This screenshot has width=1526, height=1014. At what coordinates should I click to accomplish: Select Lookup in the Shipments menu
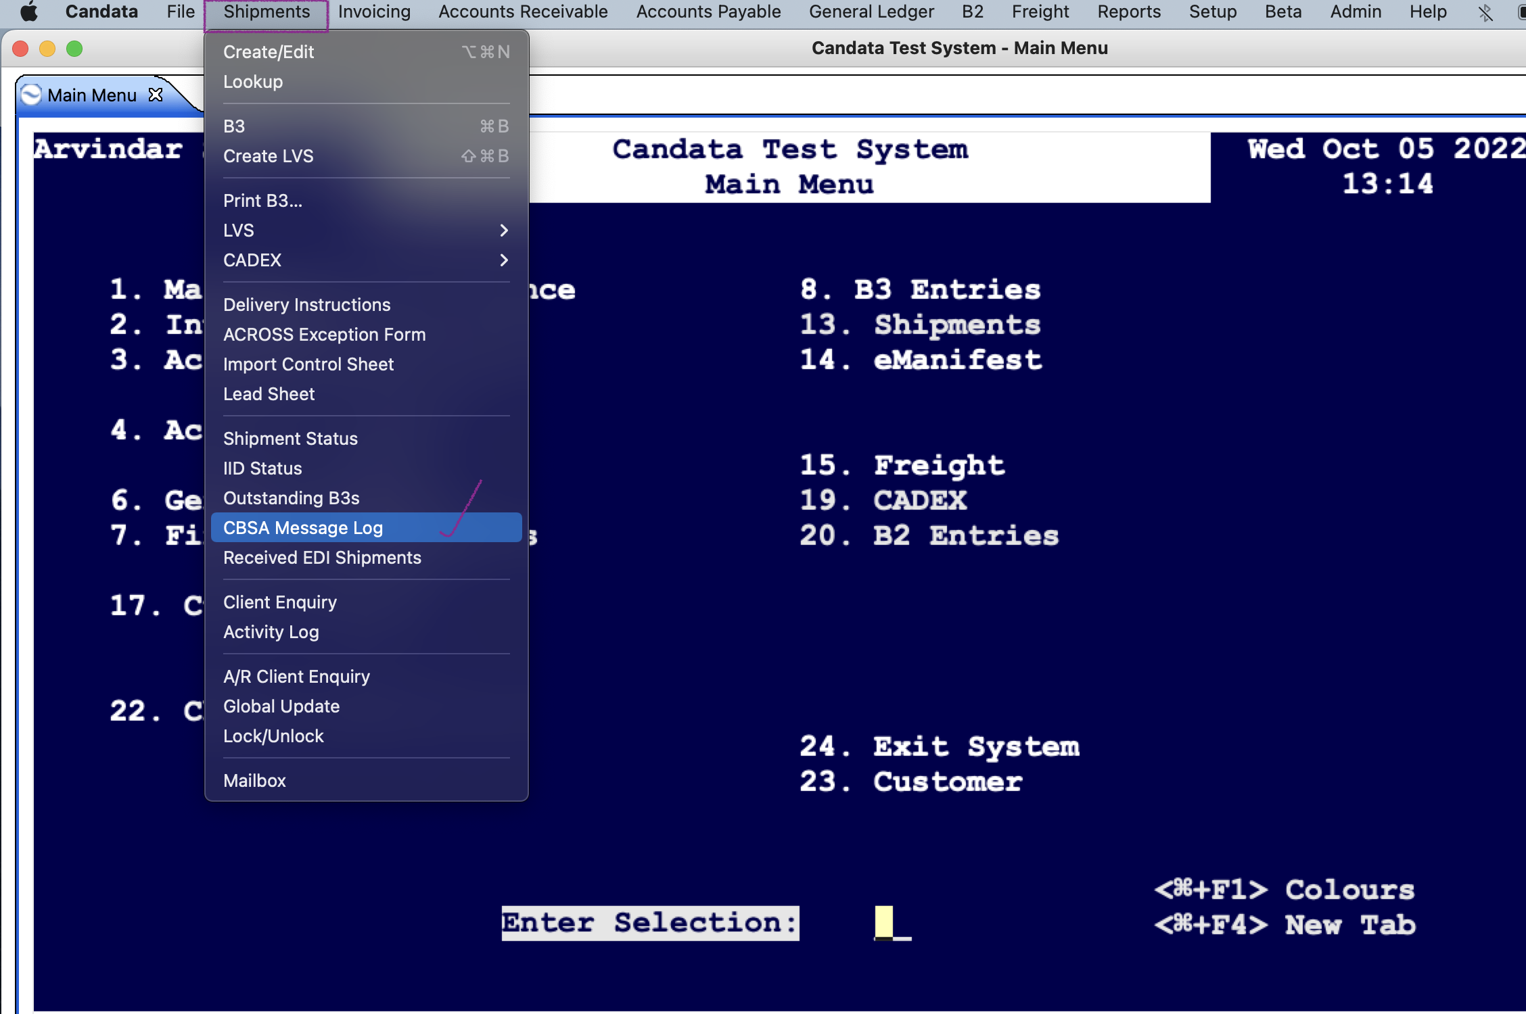tap(366, 82)
